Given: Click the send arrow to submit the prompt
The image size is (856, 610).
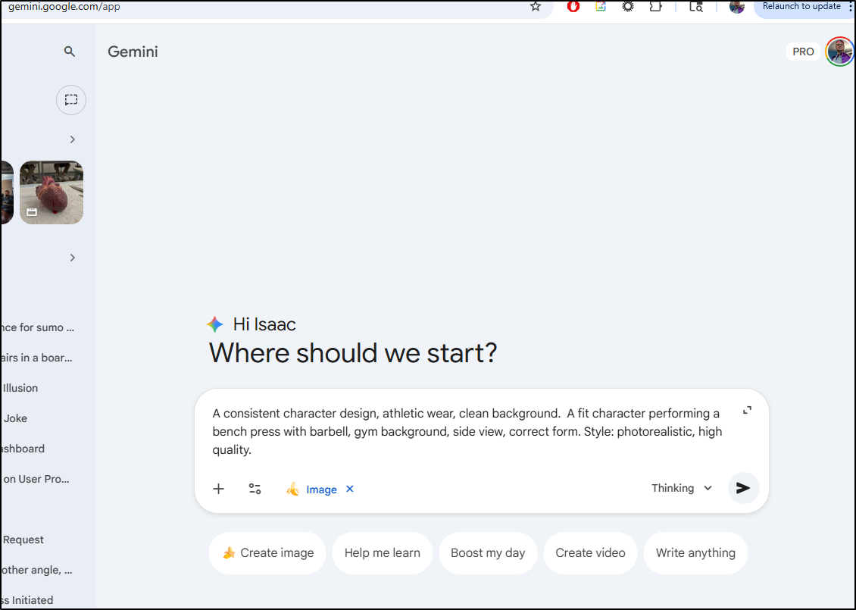Looking at the screenshot, I should 743,488.
